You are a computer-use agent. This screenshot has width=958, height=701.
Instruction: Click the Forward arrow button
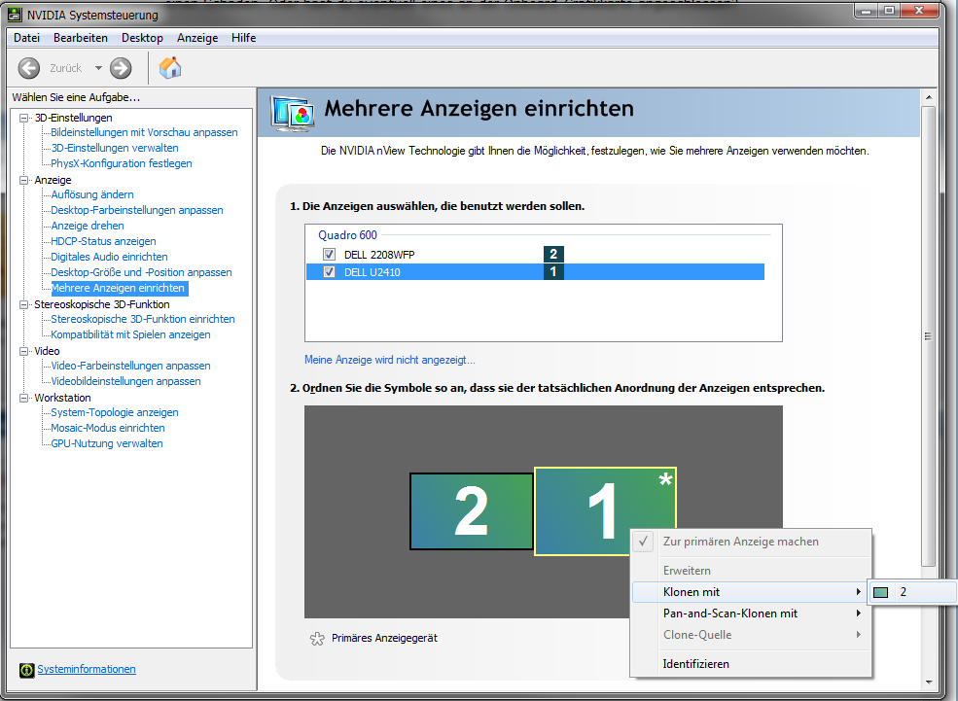pyautogui.click(x=121, y=68)
